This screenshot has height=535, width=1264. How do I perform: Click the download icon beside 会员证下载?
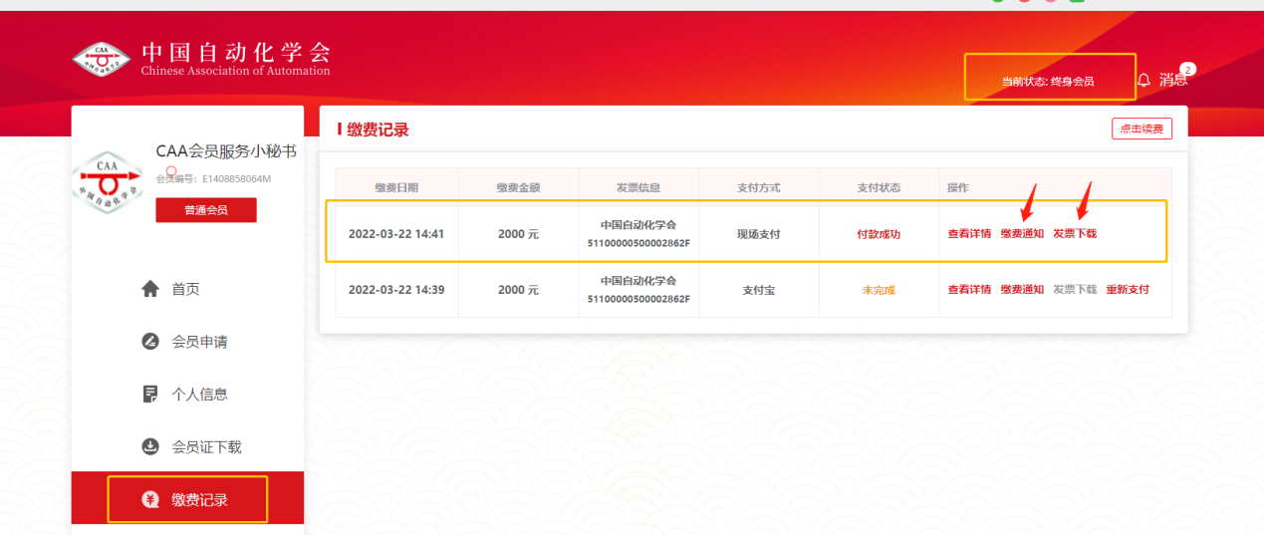pos(150,446)
